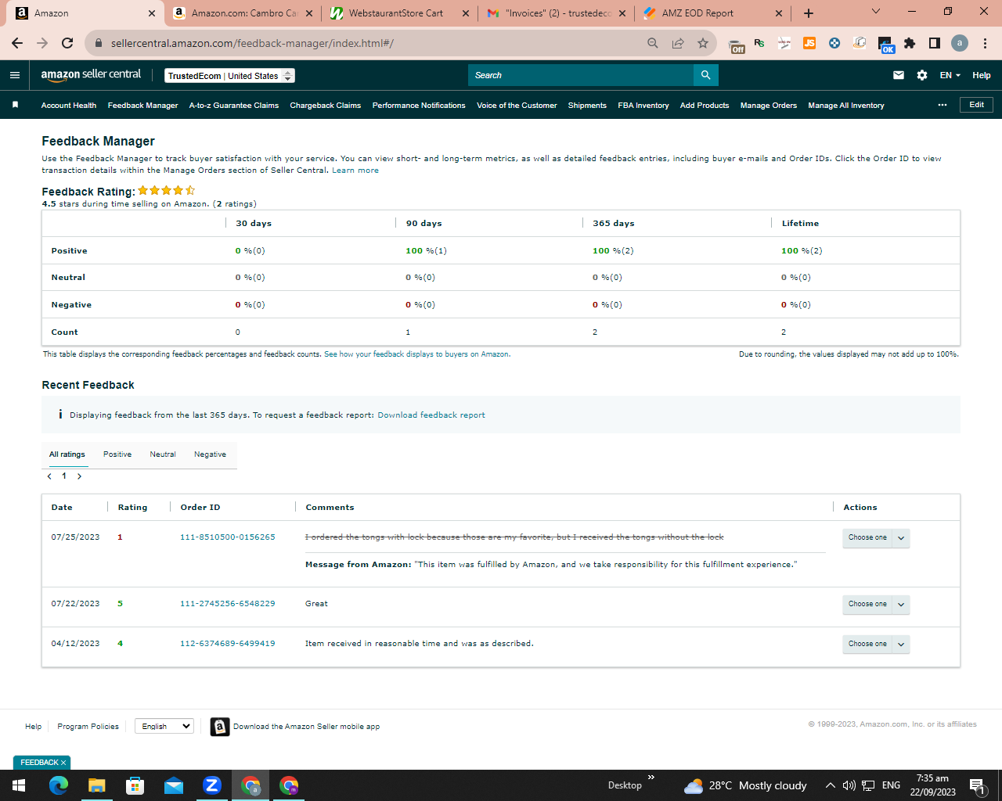Open Chrome profile avatar

tap(960, 43)
